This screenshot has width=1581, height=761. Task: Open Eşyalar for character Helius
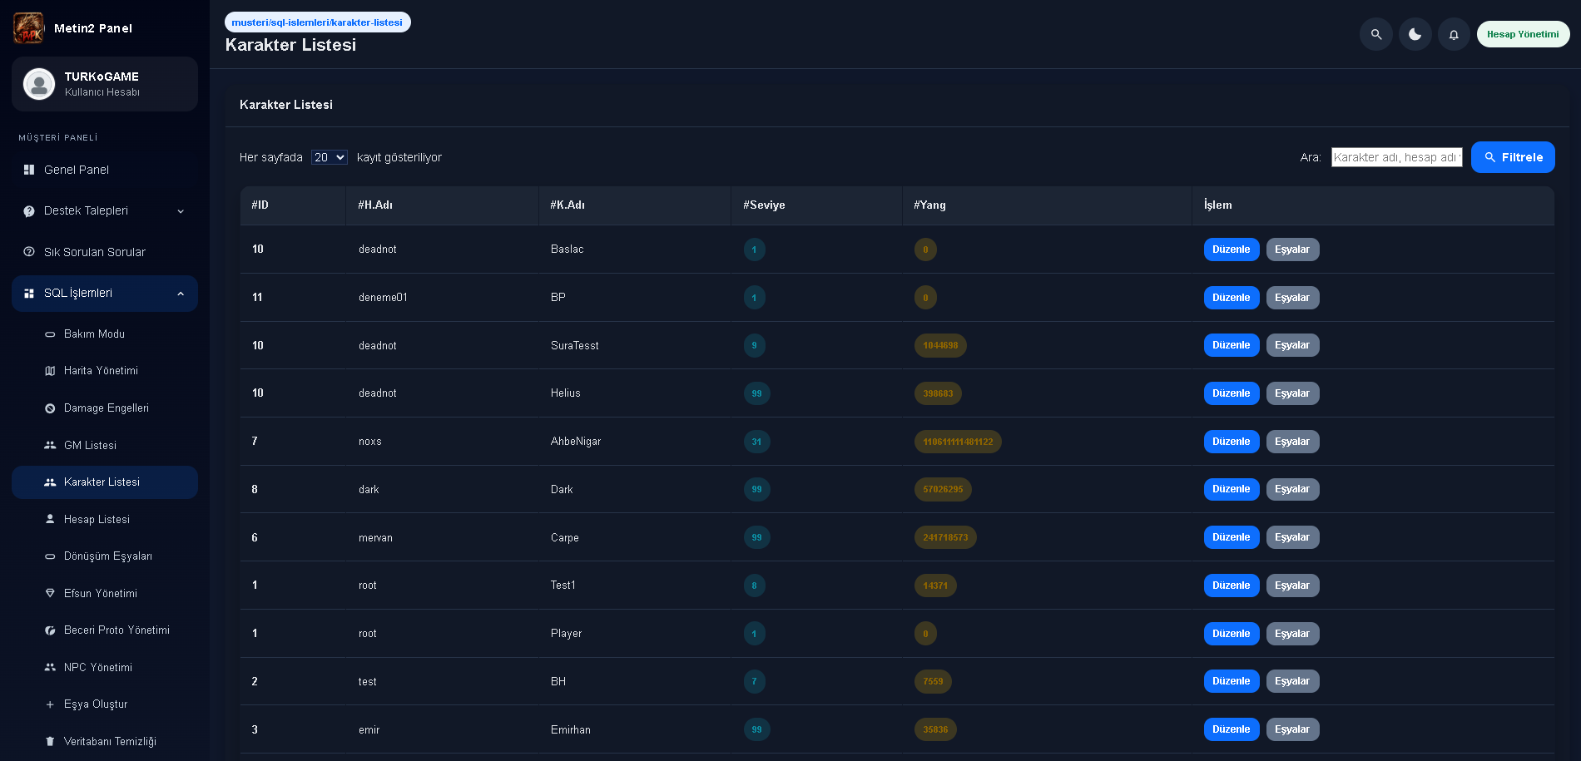pyautogui.click(x=1293, y=393)
